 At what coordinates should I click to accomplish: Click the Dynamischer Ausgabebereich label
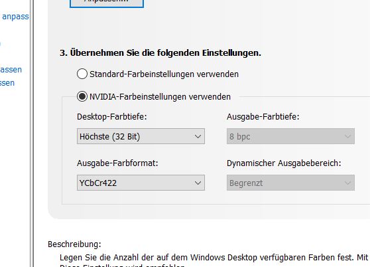(x=284, y=163)
